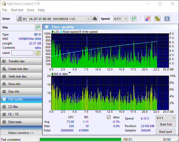Image resolution: width=179 pixels, height=142 pixels.
Task: Open the Drive selection dropdown
Action: tap(54, 19)
